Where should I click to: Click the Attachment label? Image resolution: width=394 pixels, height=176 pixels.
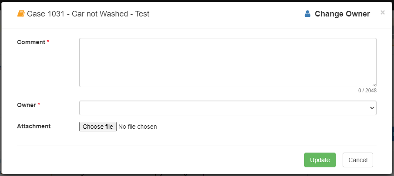coord(34,126)
